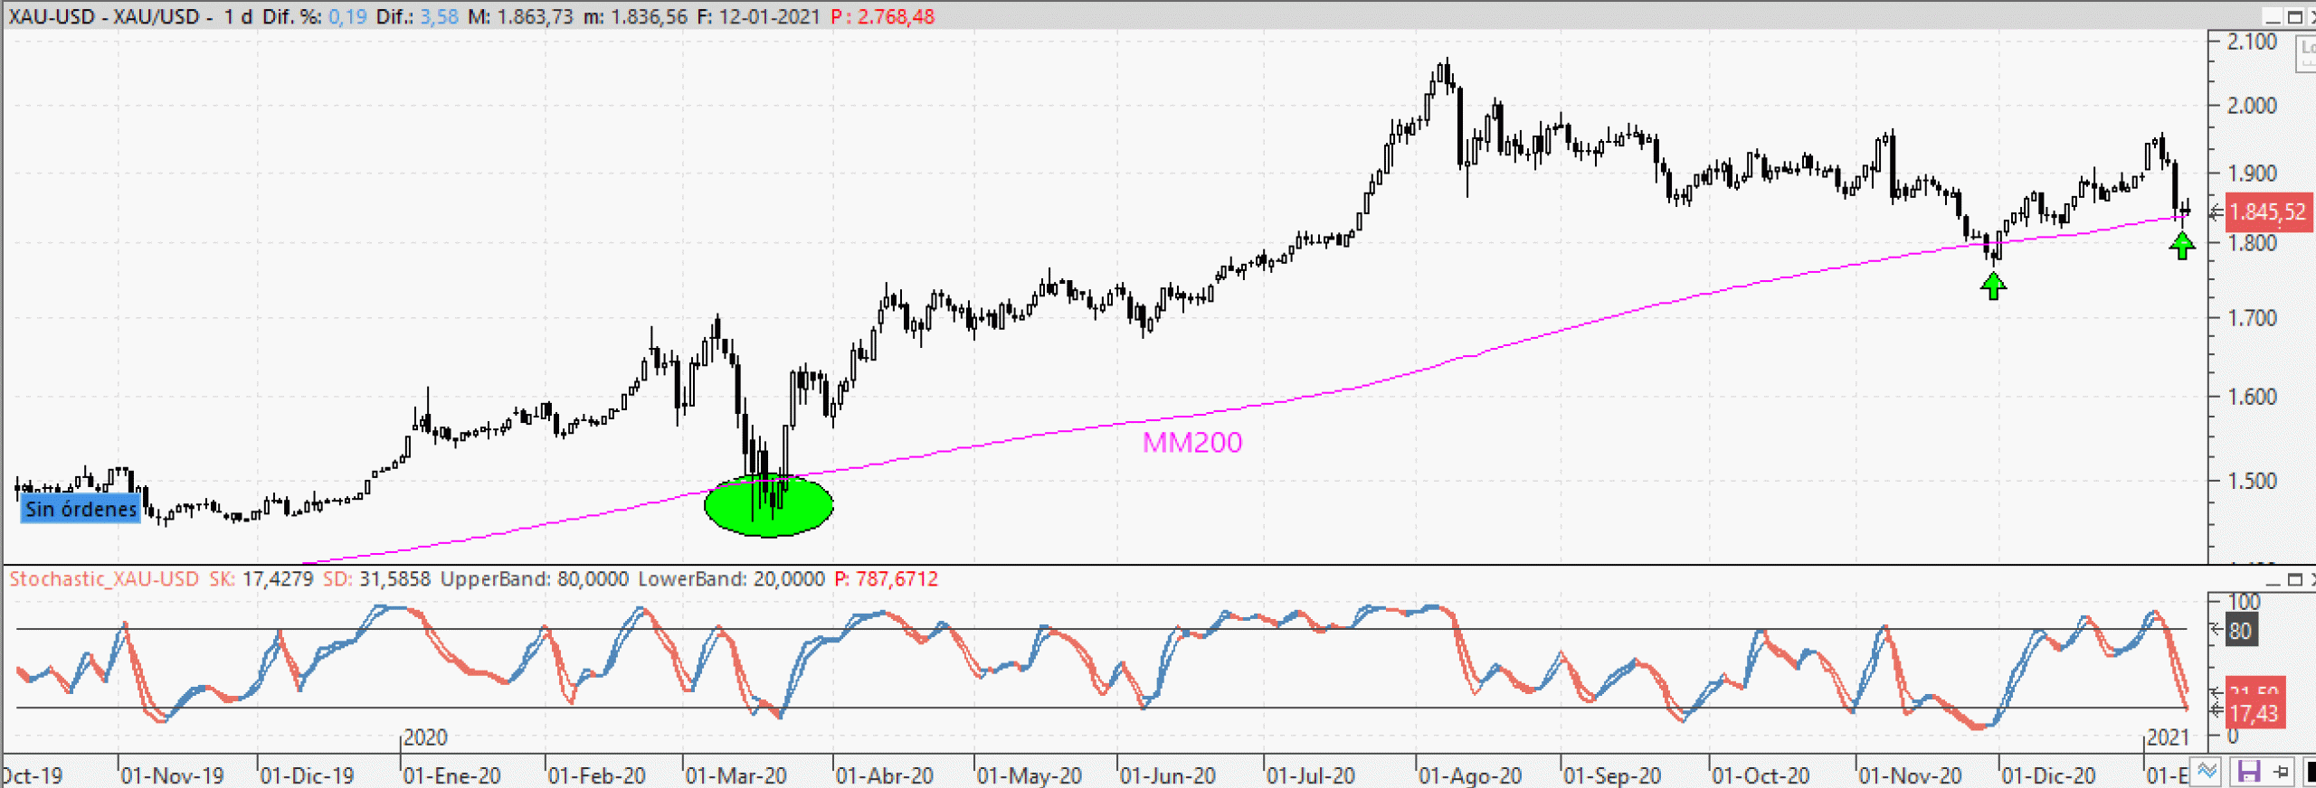2316x788 pixels.
Task: Click the Stochastic_XAU-USD indicator title
Action: click(x=104, y=579)
